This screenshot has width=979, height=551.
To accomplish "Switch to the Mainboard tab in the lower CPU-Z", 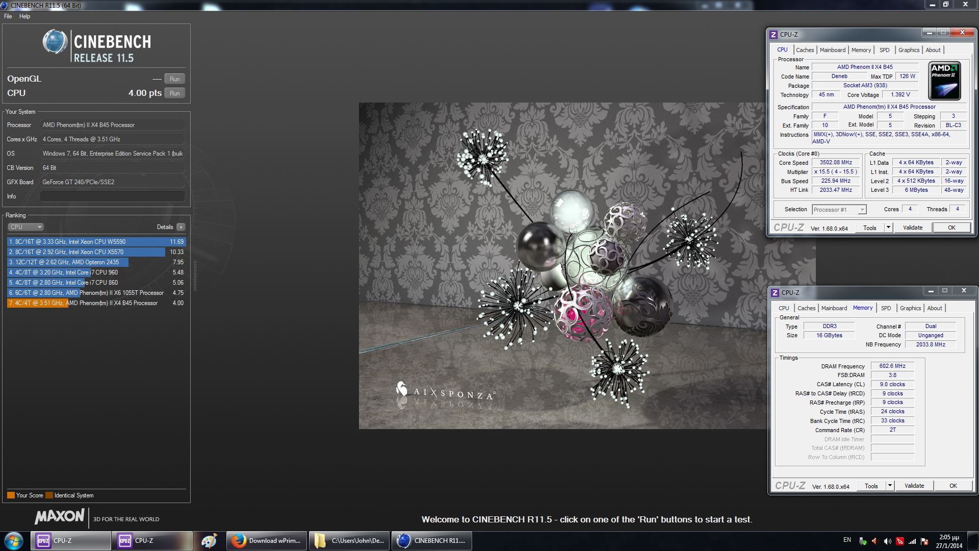I will pyautogui.click(x=834, y=308).
